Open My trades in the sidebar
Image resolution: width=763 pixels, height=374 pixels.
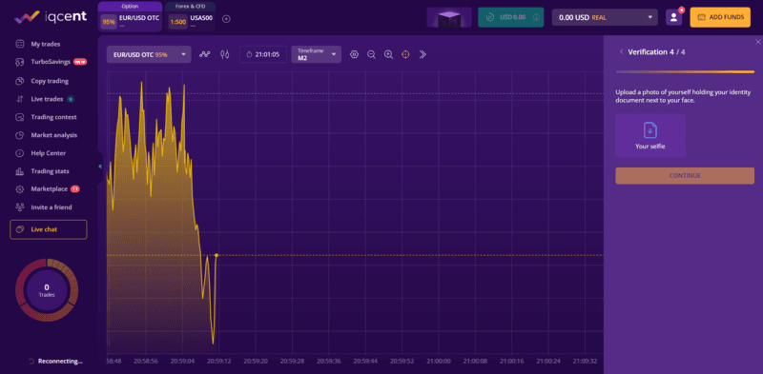coord(46,44)
